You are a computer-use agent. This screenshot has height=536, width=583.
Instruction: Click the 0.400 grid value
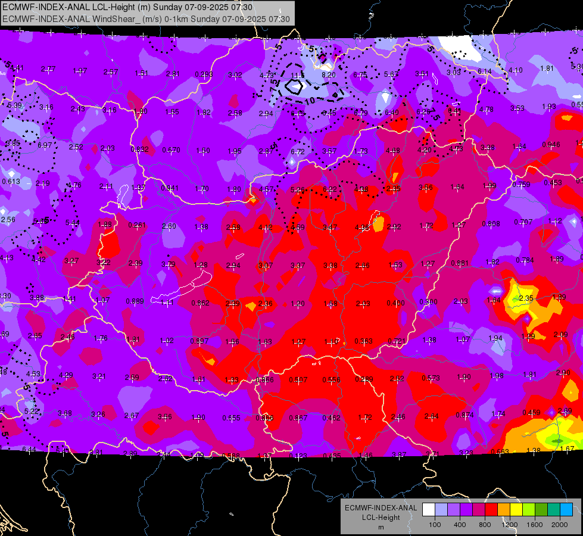coord(395,303)
